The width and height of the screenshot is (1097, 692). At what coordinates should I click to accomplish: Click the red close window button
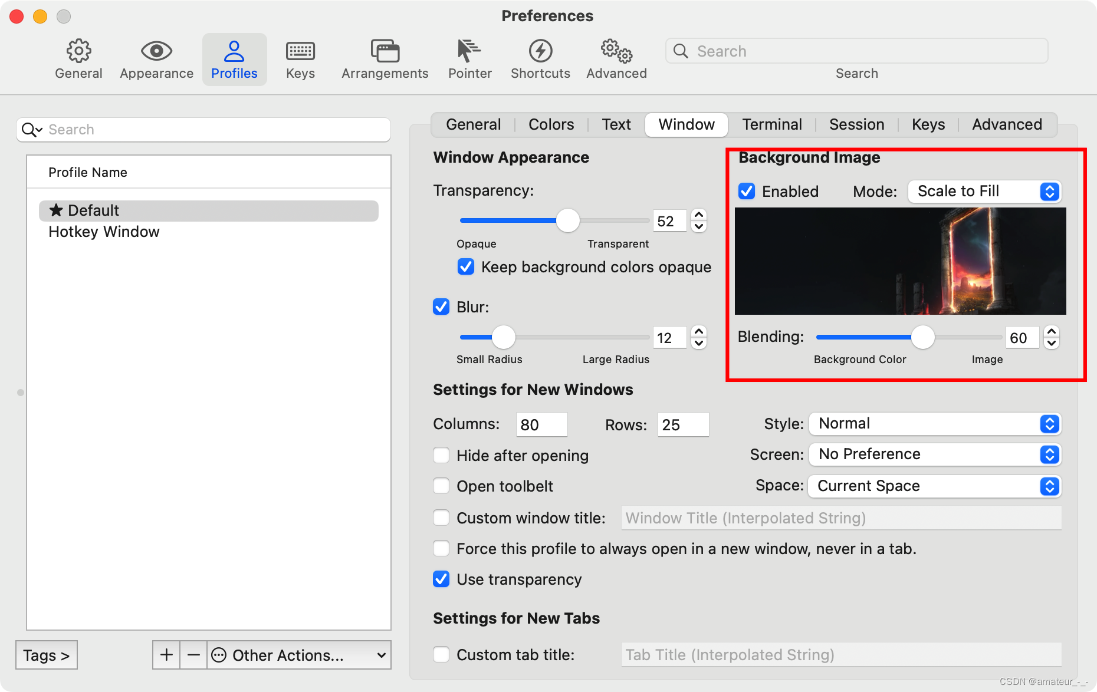[x=17, y=17]
